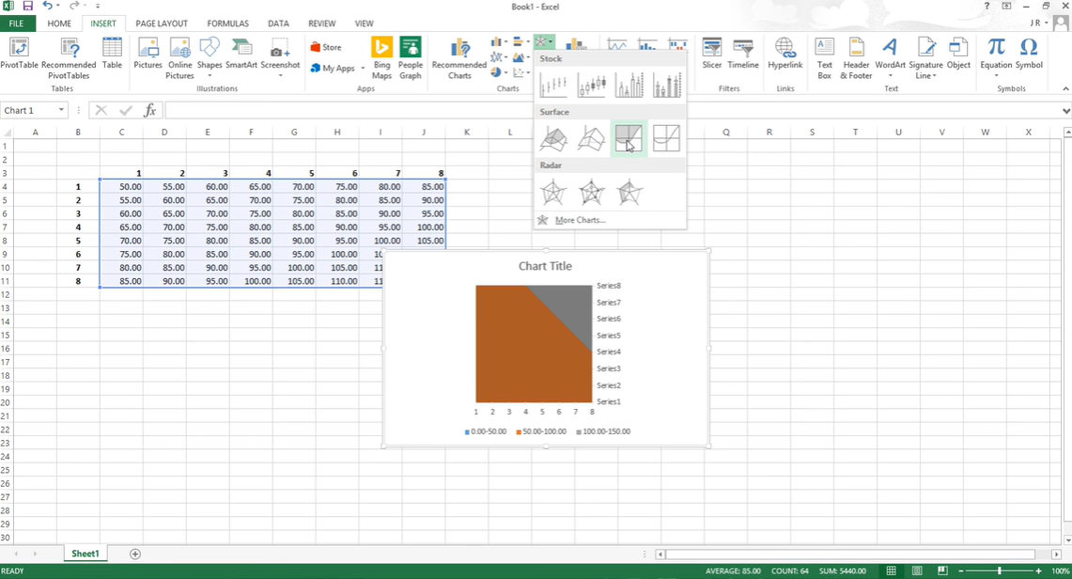Open the My Apps dropdown
The image size is (1072, 579).
[337, 68]
